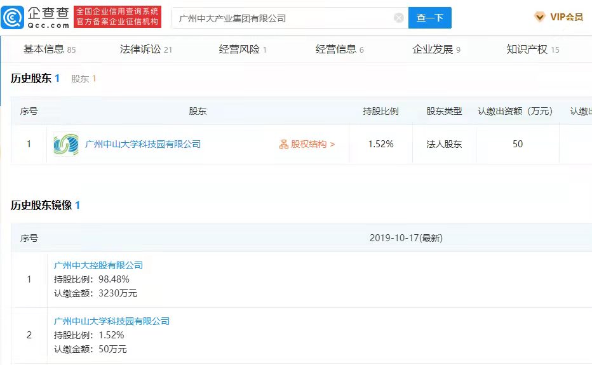Switch to the 经营风险 tab
592x365 pixels.
[243, 49]
